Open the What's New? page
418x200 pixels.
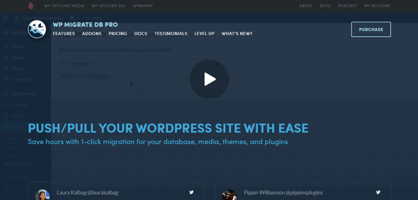point(237,33)
